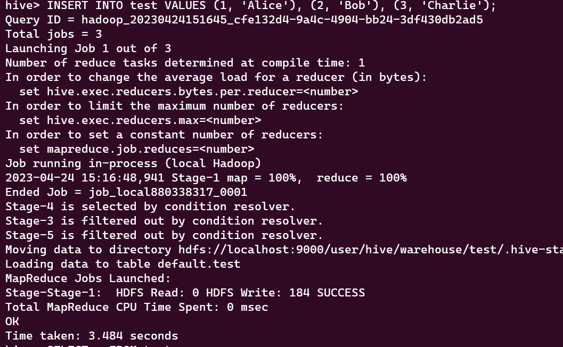Click the 'Stage-4 is selected' line
The height and width of the screenshot is (347, 563).
tap(150, 207)
